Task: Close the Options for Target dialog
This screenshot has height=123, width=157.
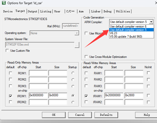Action: (156, 3)
